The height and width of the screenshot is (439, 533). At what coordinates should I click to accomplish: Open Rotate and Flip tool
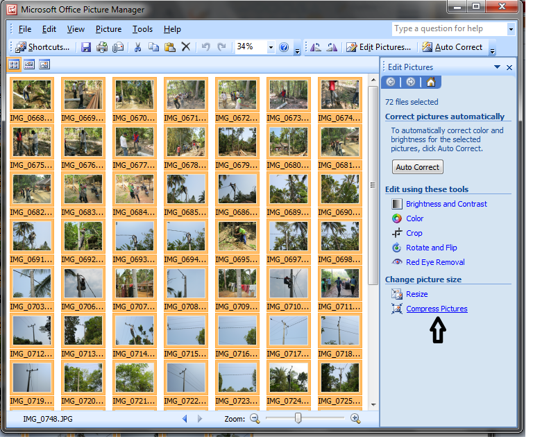(432, 248)
